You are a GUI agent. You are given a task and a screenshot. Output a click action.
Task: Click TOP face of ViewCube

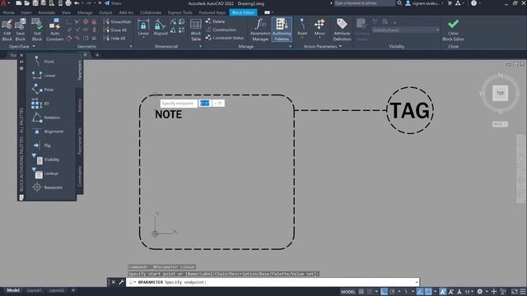tap(500, 93)
